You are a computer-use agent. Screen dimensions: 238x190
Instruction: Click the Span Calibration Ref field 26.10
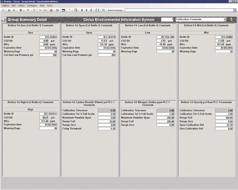pos(224,125)
